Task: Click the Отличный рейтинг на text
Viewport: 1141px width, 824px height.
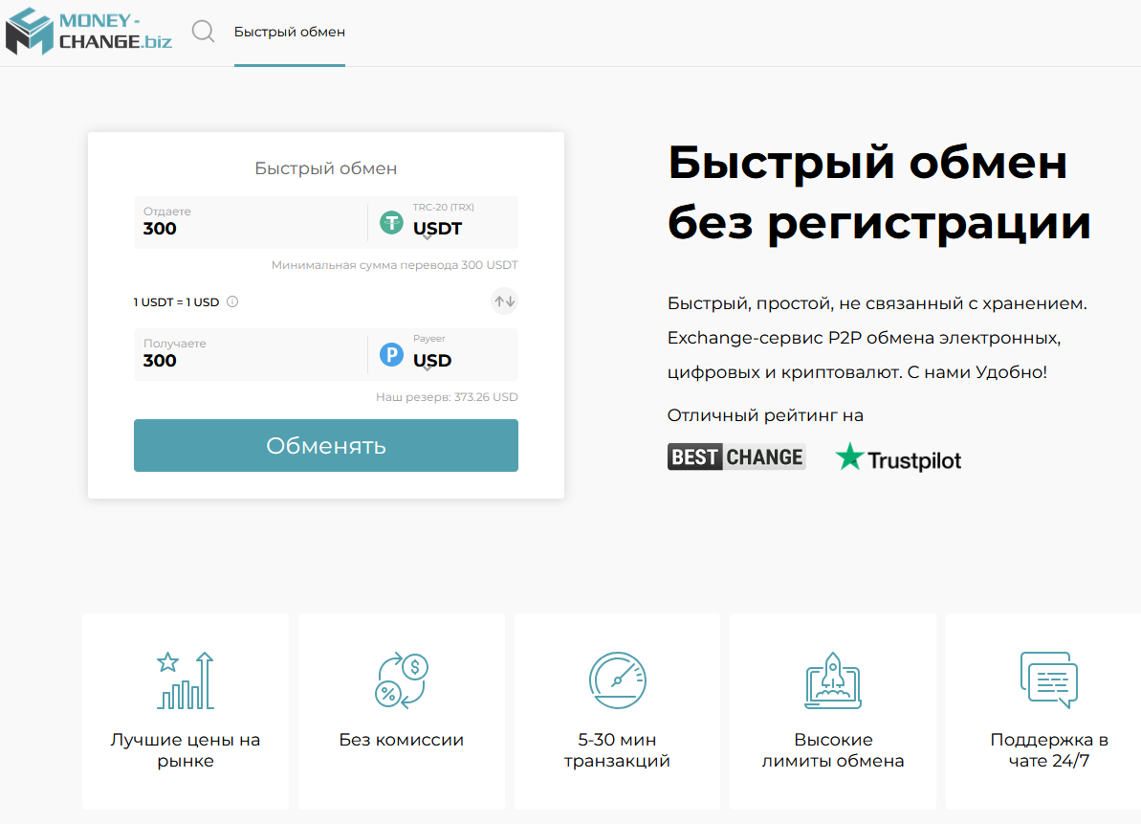Action: click(765, 415)
